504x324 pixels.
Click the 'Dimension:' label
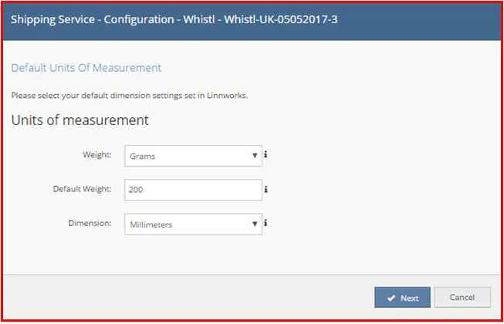(x=90, y=223)
